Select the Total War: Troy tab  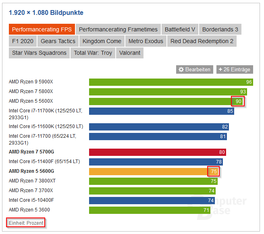[x=93, y=53]
